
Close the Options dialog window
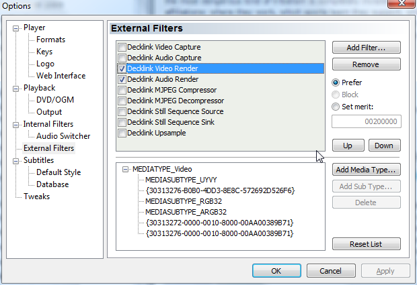[399, 6]
